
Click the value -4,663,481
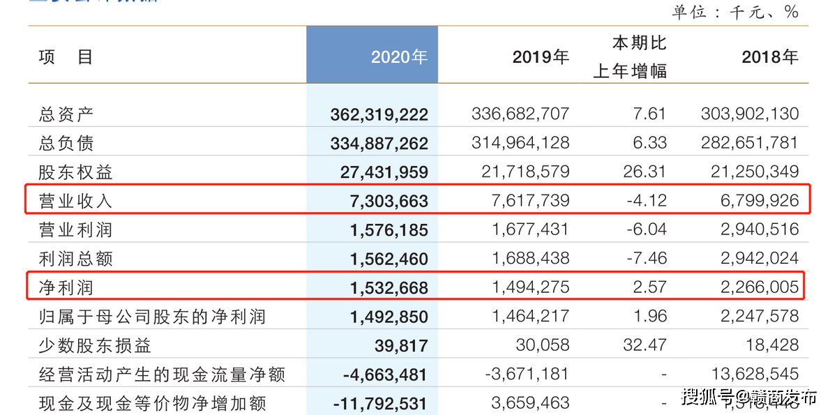coord(385,375)
